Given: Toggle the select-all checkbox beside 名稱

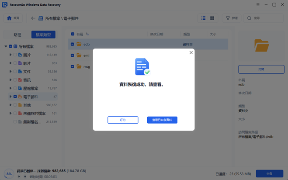Looking at the screenshot, I should pos(73,34).
